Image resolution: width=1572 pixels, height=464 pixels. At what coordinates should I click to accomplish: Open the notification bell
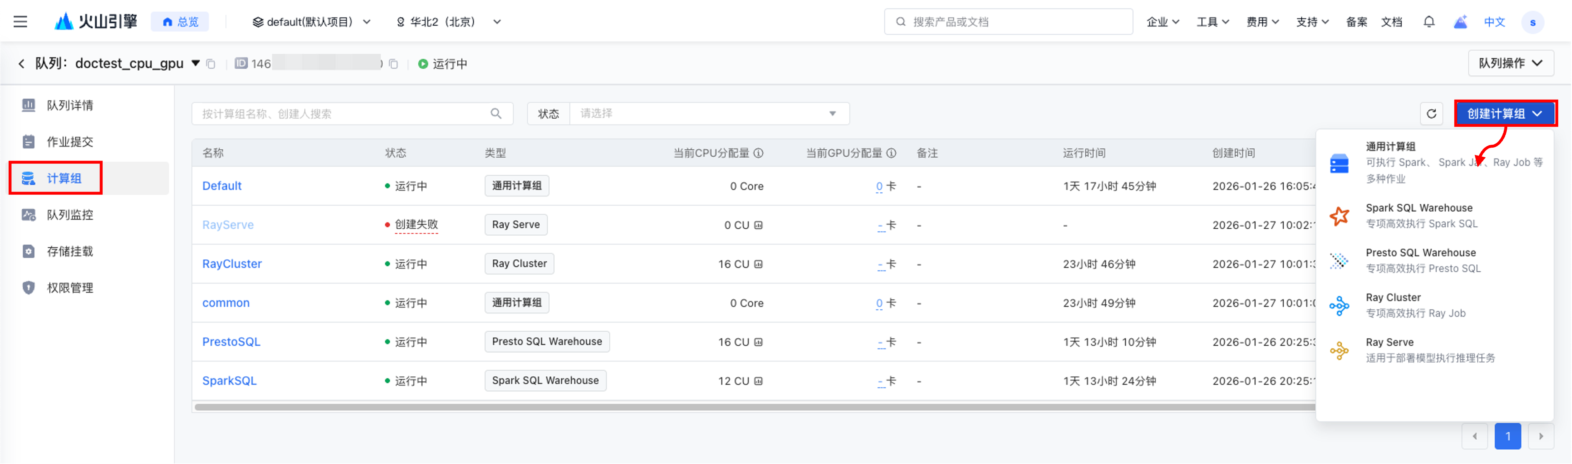[x=1429, y=22]
